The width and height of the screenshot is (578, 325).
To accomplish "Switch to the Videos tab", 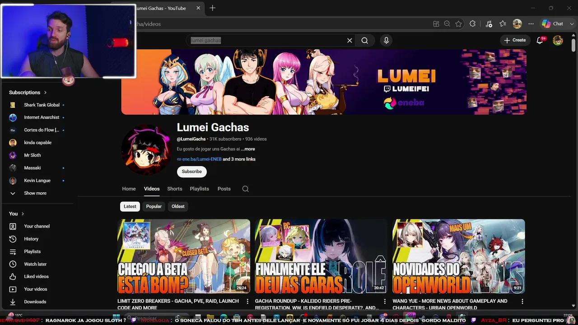I will pos(152,189).
